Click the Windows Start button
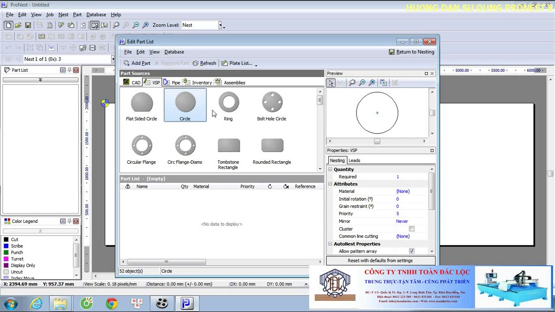This screenshot has height=312, width=555. (10, 303)
